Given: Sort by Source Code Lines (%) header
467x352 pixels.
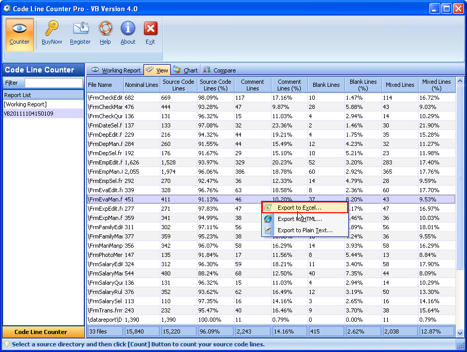Looking at the screenshot, I should 215,85.
